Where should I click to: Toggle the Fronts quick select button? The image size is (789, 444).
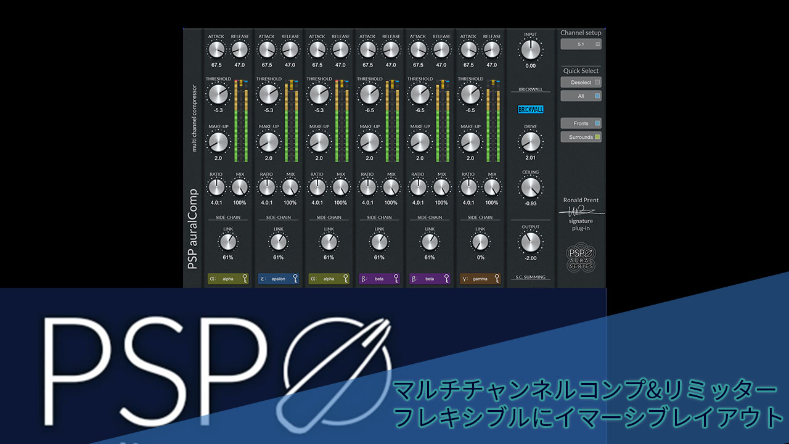(581, 123)
